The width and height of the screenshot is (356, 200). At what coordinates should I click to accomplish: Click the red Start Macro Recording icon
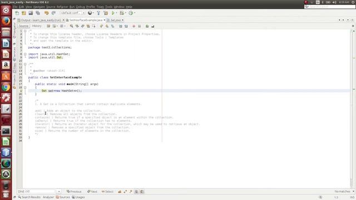click(x=133, y=26)
